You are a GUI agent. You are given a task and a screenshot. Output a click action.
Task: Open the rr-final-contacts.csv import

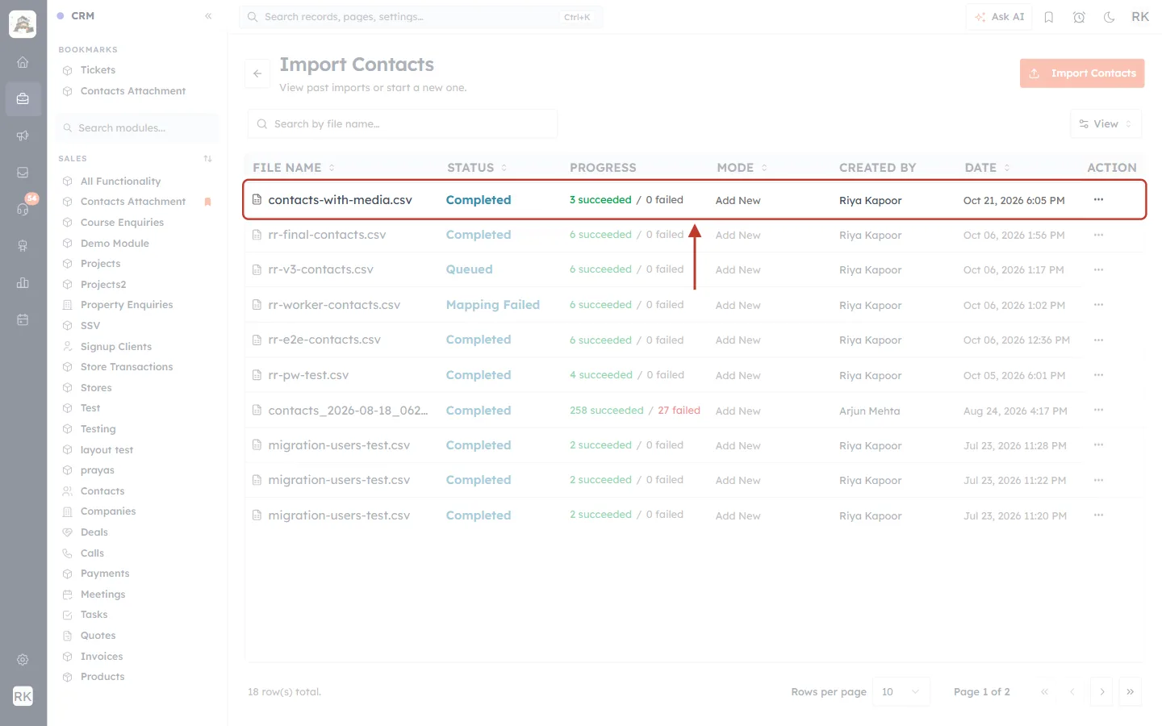coord(327,235)
